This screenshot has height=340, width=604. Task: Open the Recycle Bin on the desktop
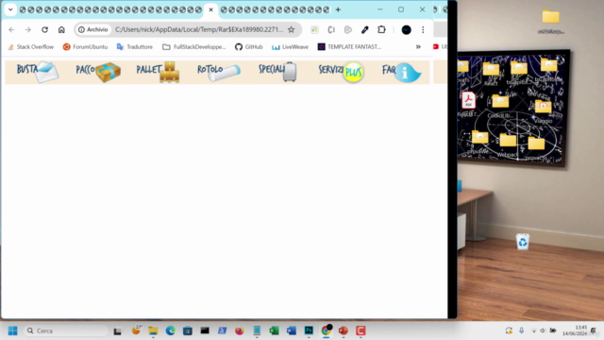pyautogui.click(x=522, y=242)
